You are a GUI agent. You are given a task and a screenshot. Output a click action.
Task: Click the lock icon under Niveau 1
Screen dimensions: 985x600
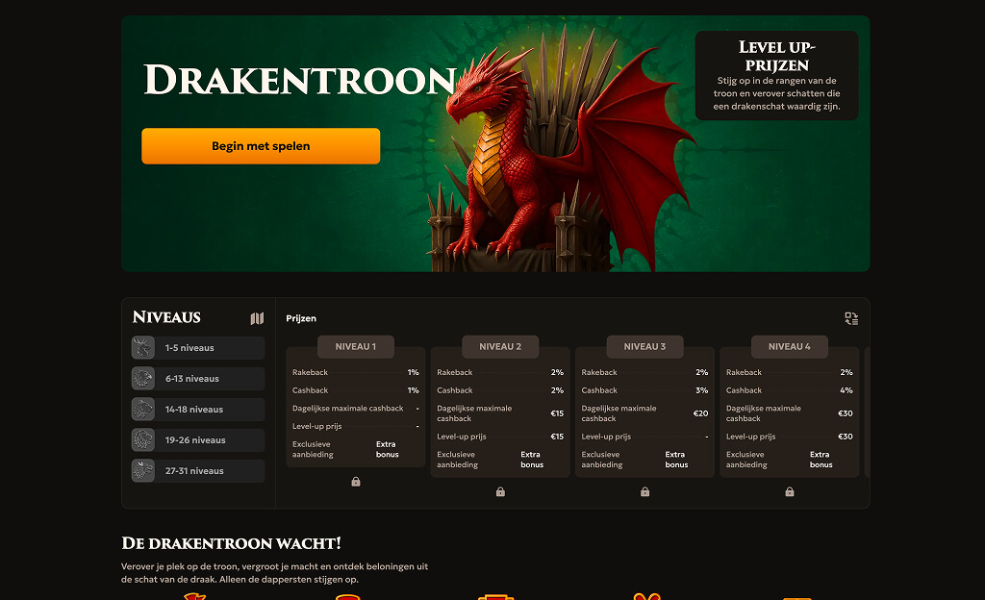(356, 482)
